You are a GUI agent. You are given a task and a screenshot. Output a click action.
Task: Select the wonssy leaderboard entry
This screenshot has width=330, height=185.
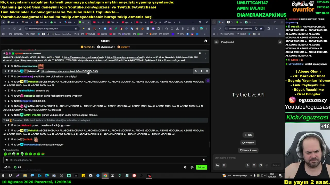coord(123,47)
